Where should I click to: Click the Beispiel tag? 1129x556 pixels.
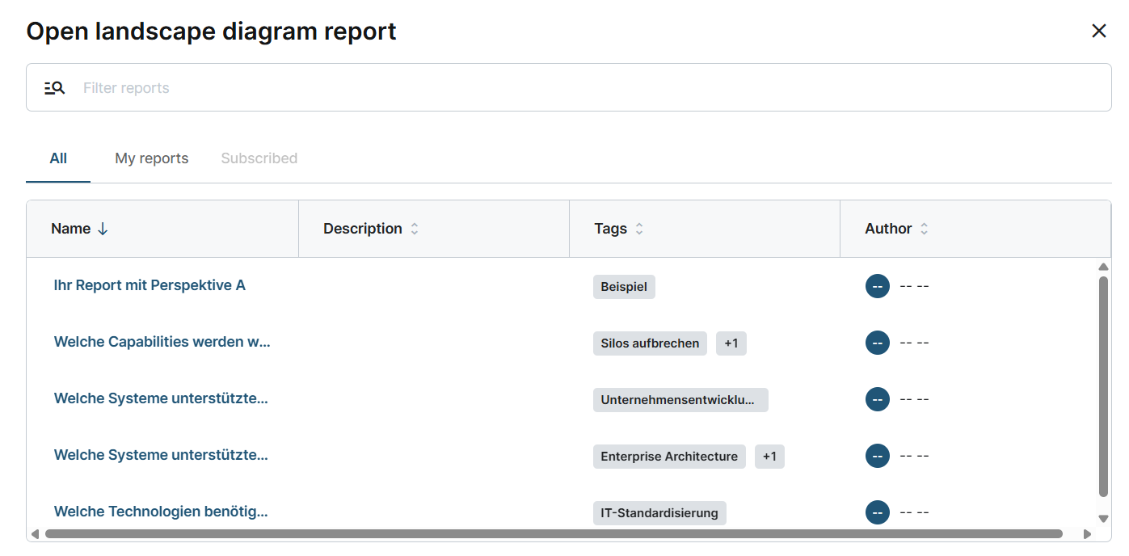[x=624, y=287]
